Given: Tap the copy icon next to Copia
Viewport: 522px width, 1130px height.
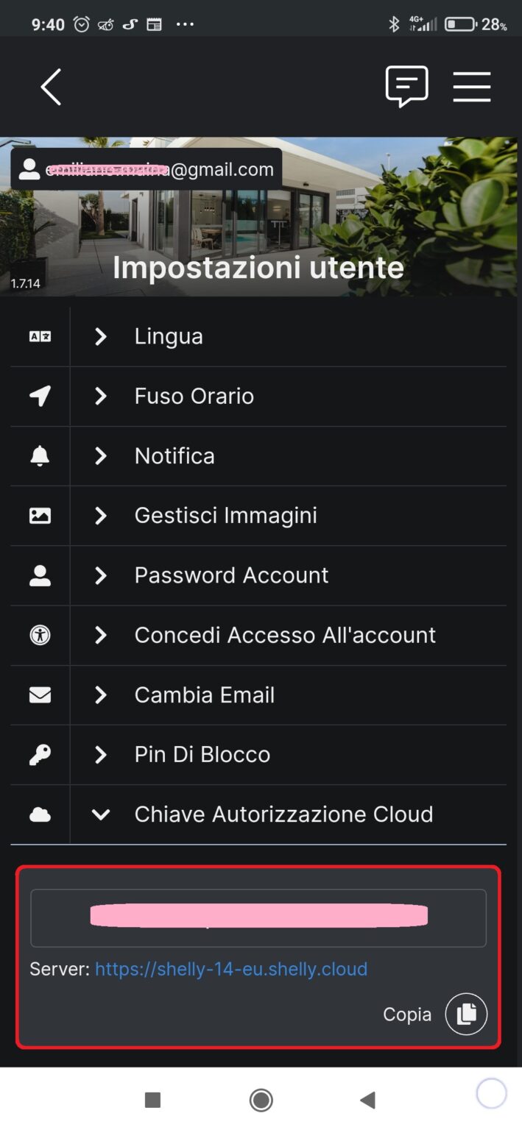Looking at the screenshot, I should click(x=465, y=1014).
